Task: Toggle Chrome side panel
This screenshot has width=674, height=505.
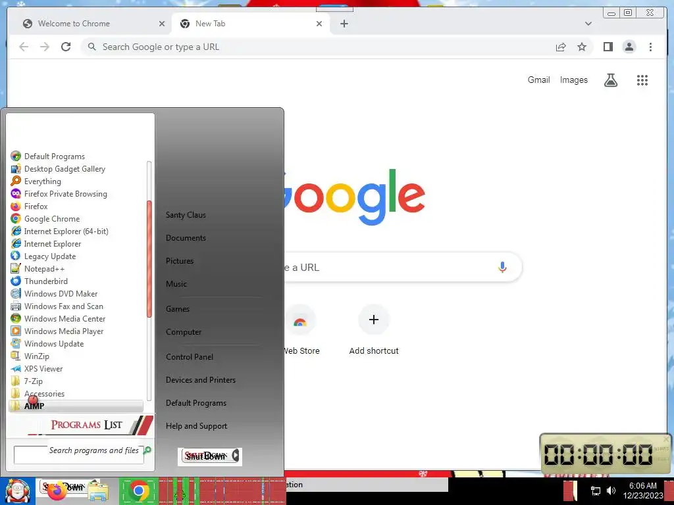Action: point(608,47)
